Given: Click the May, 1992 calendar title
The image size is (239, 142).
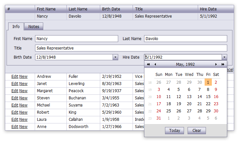Looking at the screenshot, I should [x=185, y=64].
